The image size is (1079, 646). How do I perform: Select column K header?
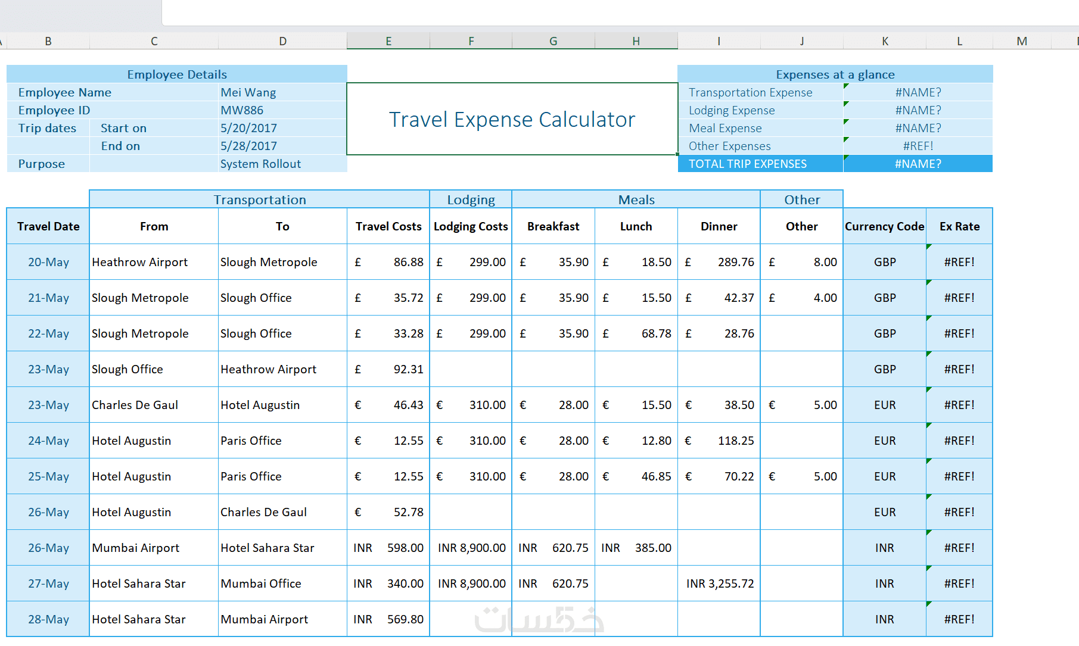885,41
